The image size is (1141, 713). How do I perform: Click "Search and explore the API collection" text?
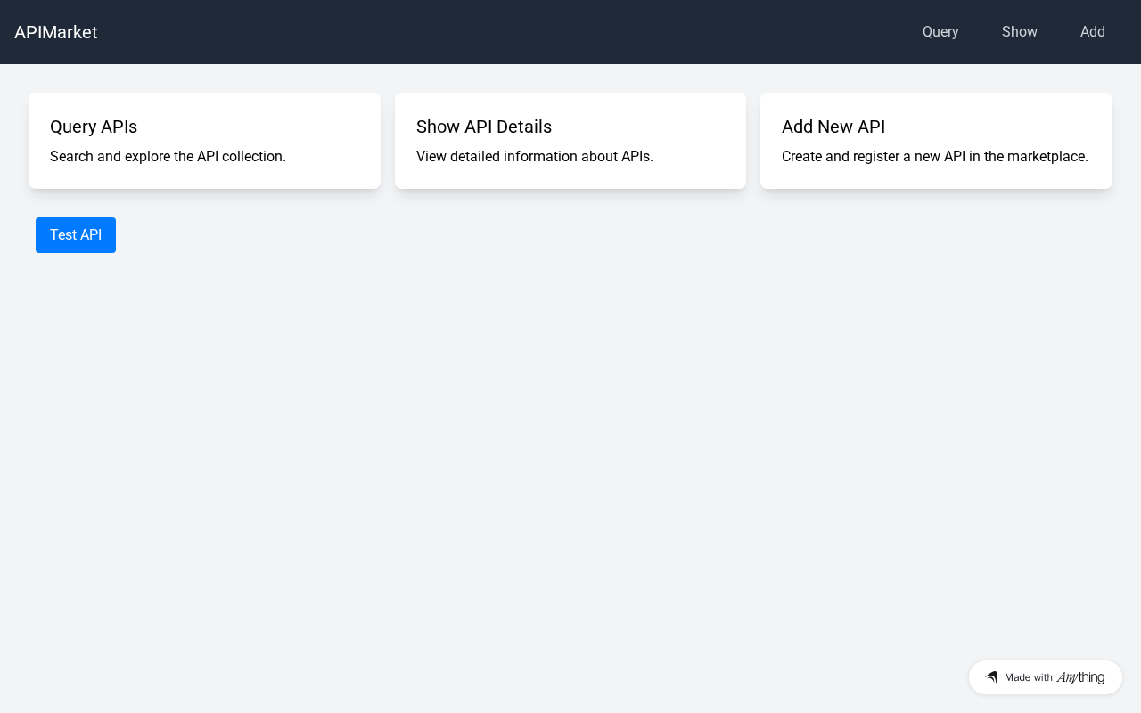pos(168,157)
